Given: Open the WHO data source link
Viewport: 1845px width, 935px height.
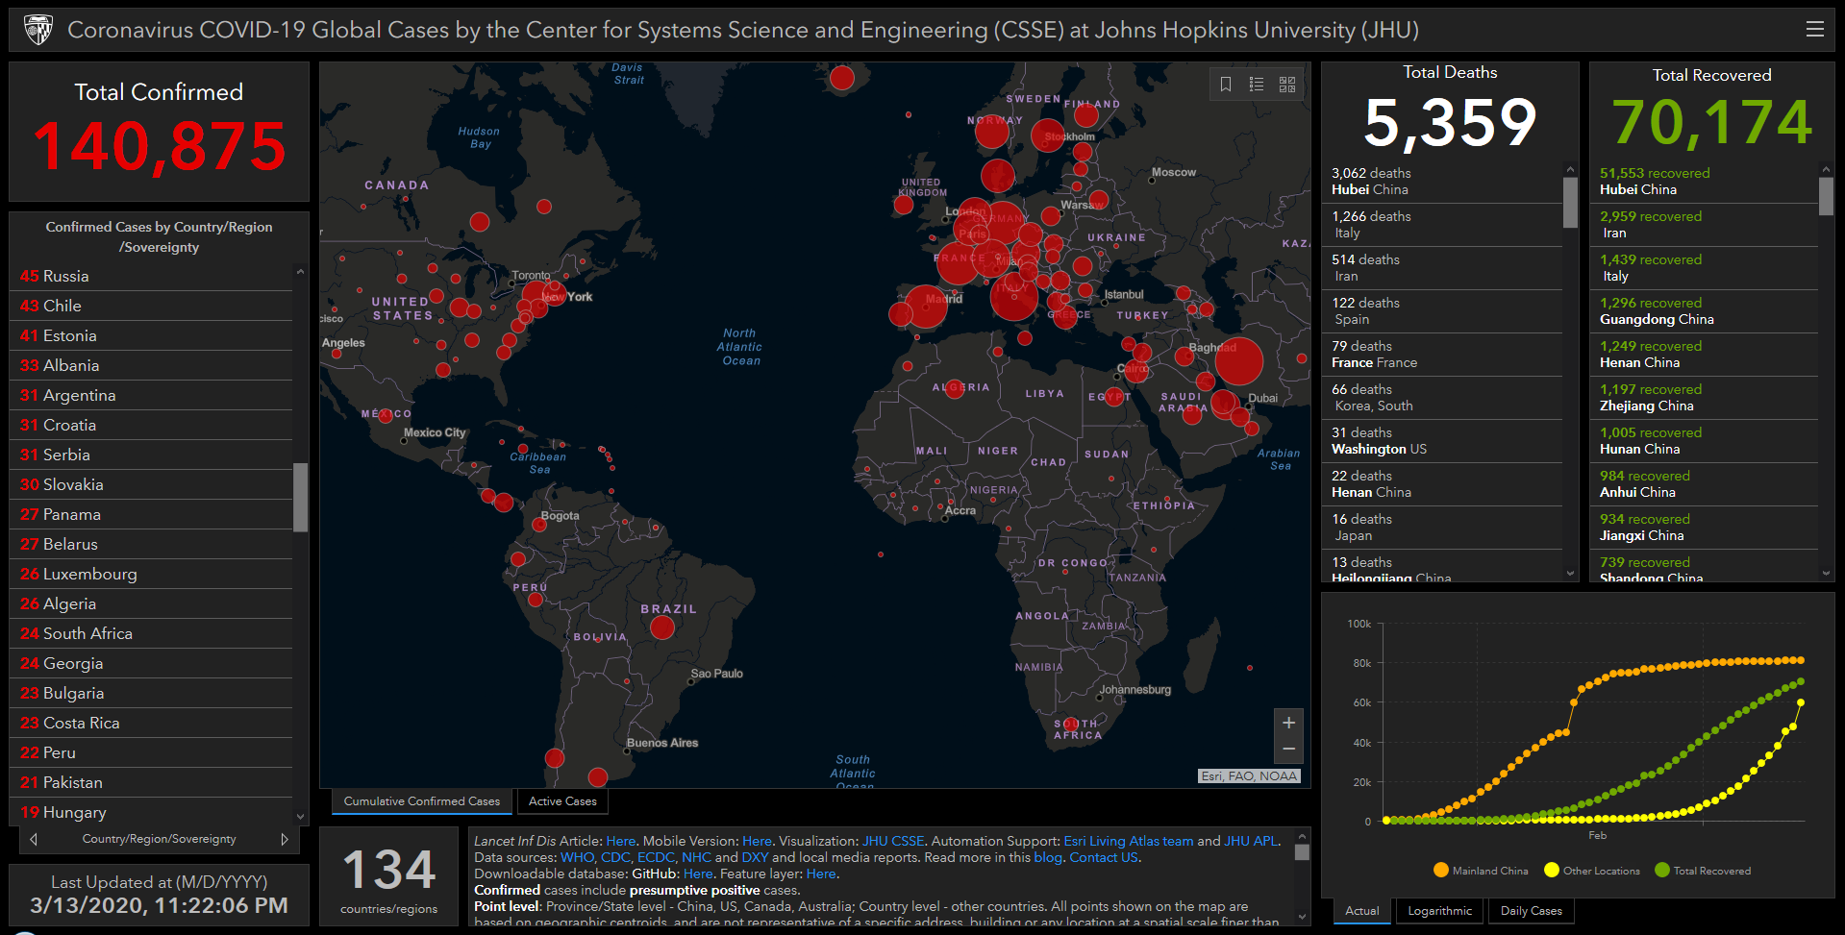Looking at the screenshot, I should [x=578, y=857].
